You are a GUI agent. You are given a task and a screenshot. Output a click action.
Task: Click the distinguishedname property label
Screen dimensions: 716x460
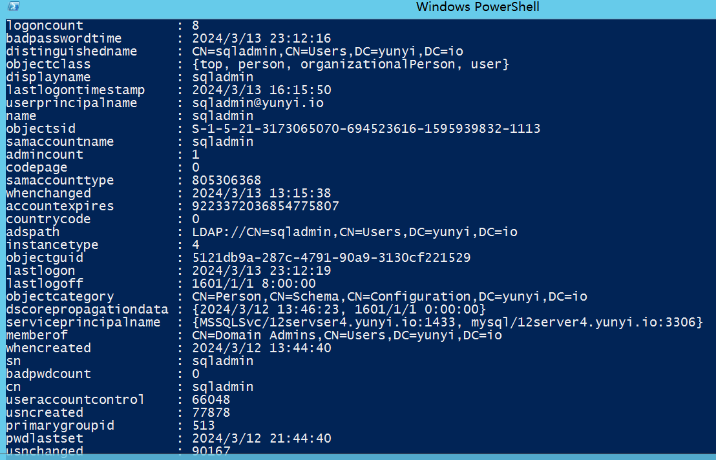click(71, 51)
